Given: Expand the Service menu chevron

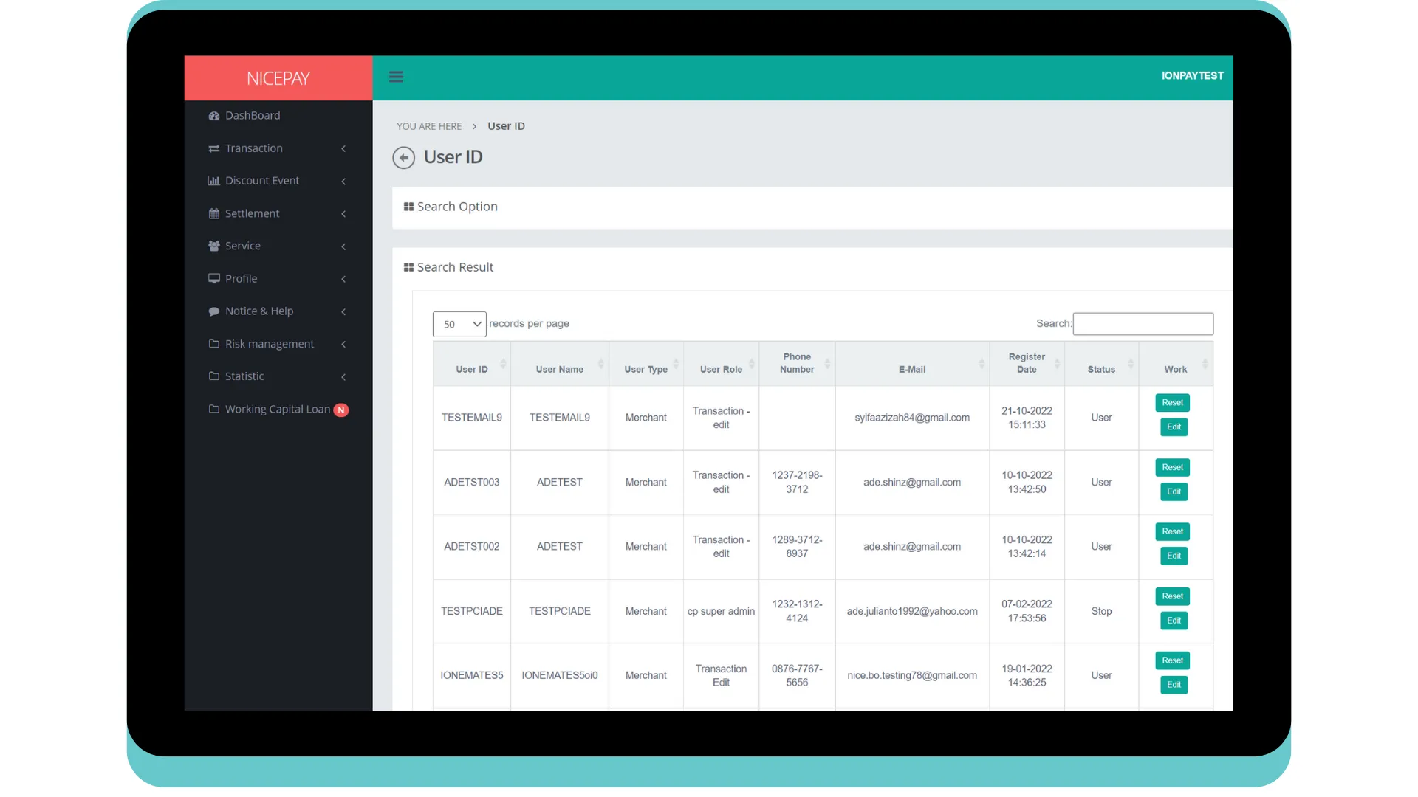Looking at the screenshot, I should coord(343,246).
